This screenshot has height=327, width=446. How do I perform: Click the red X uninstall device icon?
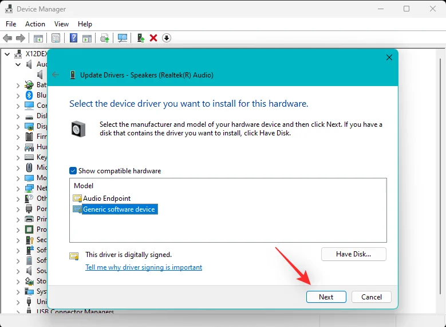coord(153,38)
